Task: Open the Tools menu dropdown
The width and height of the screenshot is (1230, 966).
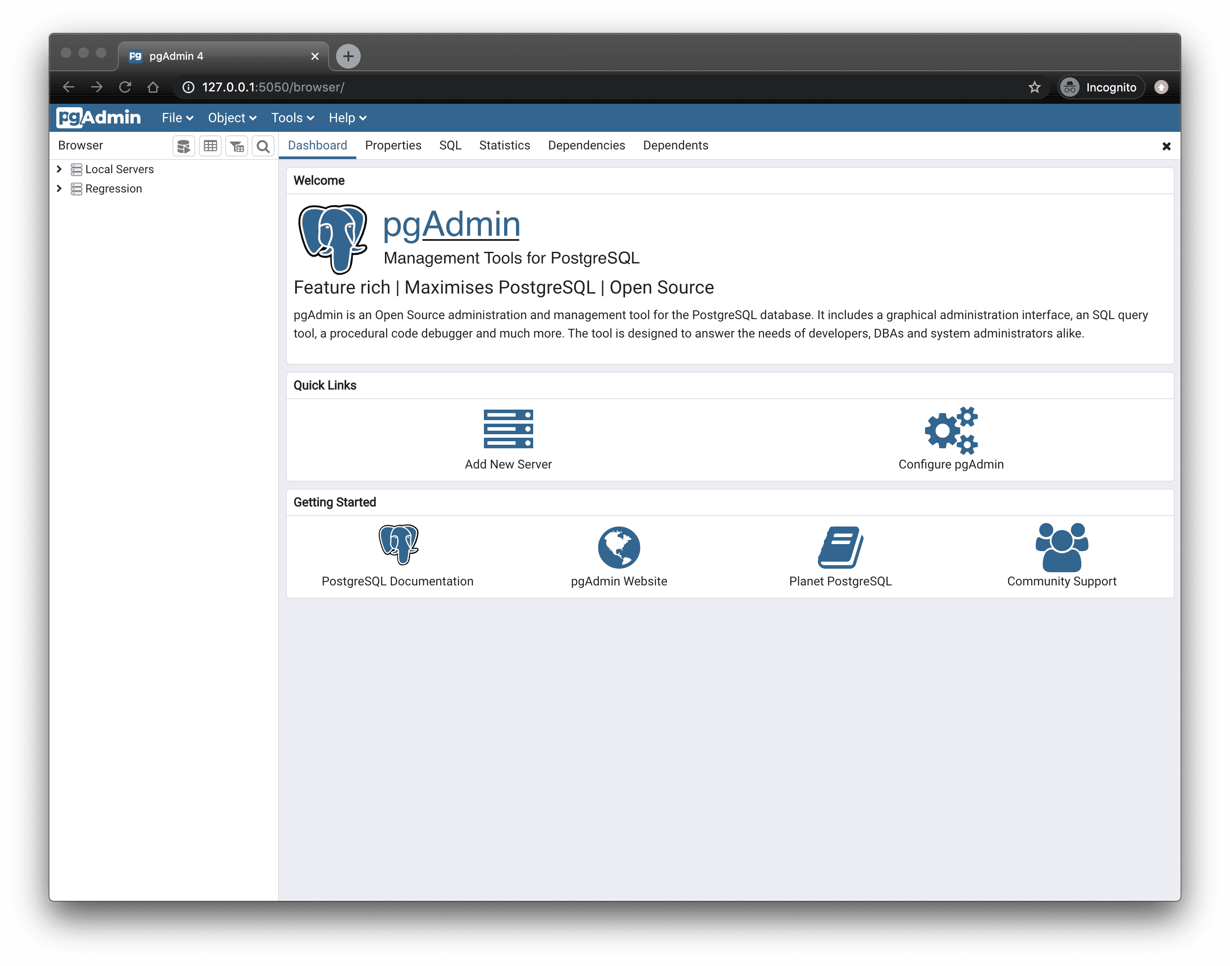Action: tap(290, 116)
